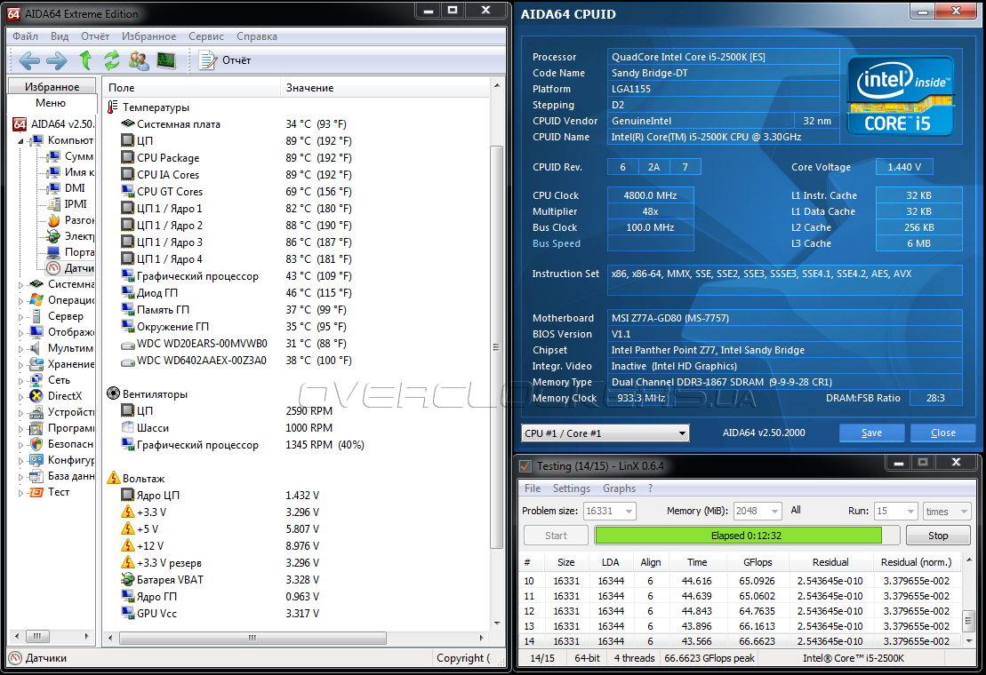Click the back navigation arrow in AIDA64 toolbar
Viewport: 986px width, 675px height.
(x=29, y=60)
